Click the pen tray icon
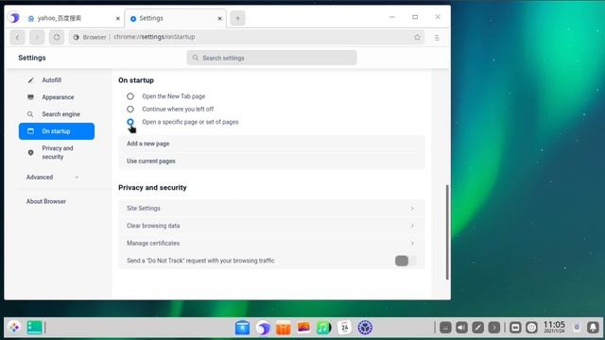Image resolution: width=605 pixels, height=340 pixels. click(x=477, y=328)
